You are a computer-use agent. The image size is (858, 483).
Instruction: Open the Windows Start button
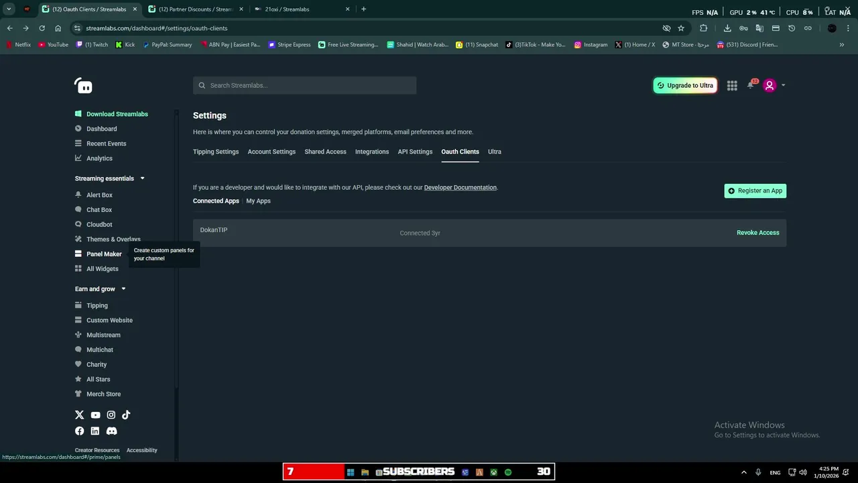click(350, 472)
